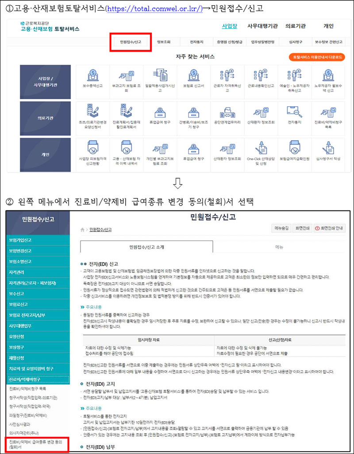Viewport: 354px width, 454px height.
Task: Switch to the 민원접수/신고 소개 tab
Action: 146,247
